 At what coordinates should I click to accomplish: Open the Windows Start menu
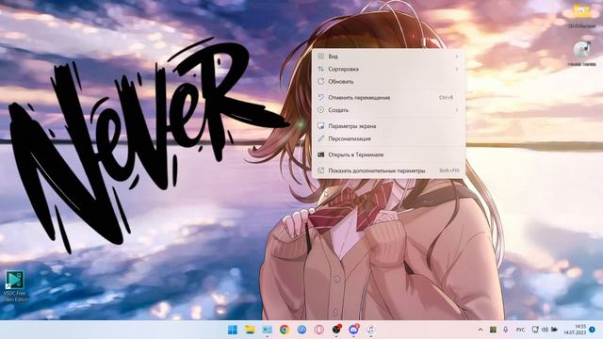click(x=233, y=330)
